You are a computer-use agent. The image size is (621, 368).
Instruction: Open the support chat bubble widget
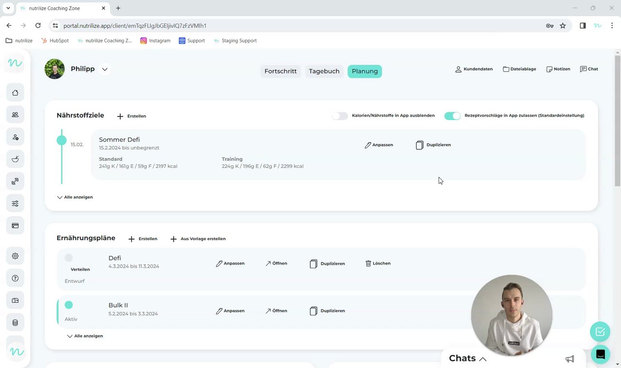600,354
